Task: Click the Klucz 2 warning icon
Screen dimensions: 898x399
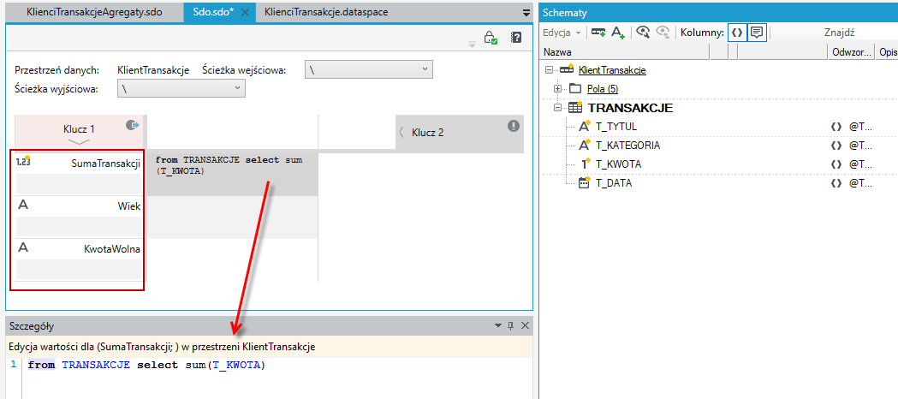Action: 513,126
